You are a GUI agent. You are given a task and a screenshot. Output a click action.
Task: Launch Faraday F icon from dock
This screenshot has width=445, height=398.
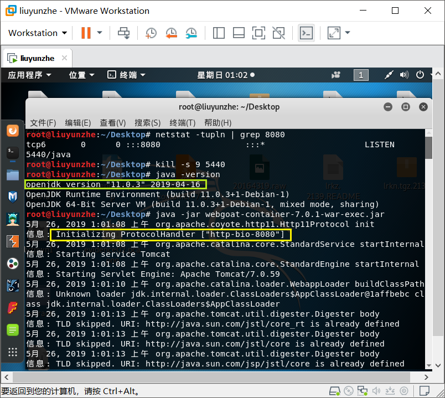pyautogui.click(x=13, y=308)
